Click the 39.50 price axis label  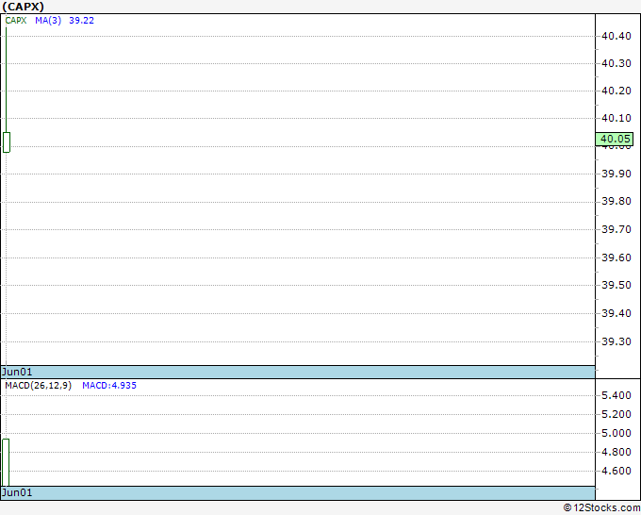pos(616,285)
